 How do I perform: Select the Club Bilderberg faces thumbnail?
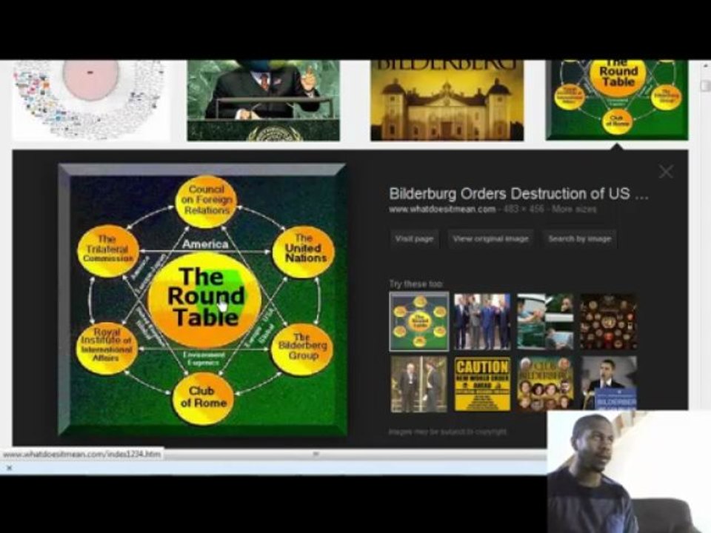[x=545, y=384]
